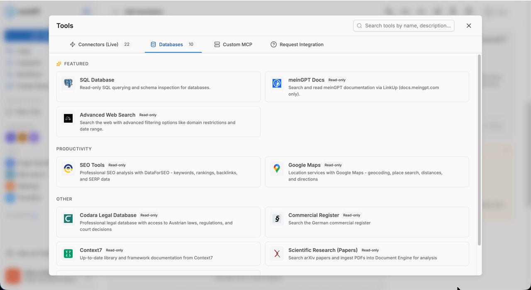The width and height of the screenshot is (531, 290).
Task: Select the Google Maps card
Action: (367, 172)
